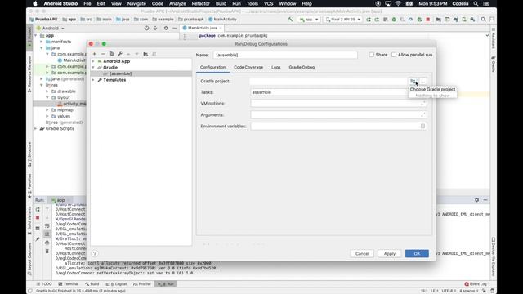Open the Profiler tool window
Screen dimensions: 523x294
[x=142, y=284]
